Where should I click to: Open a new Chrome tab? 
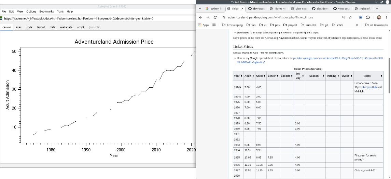click(x=377, y=9)
